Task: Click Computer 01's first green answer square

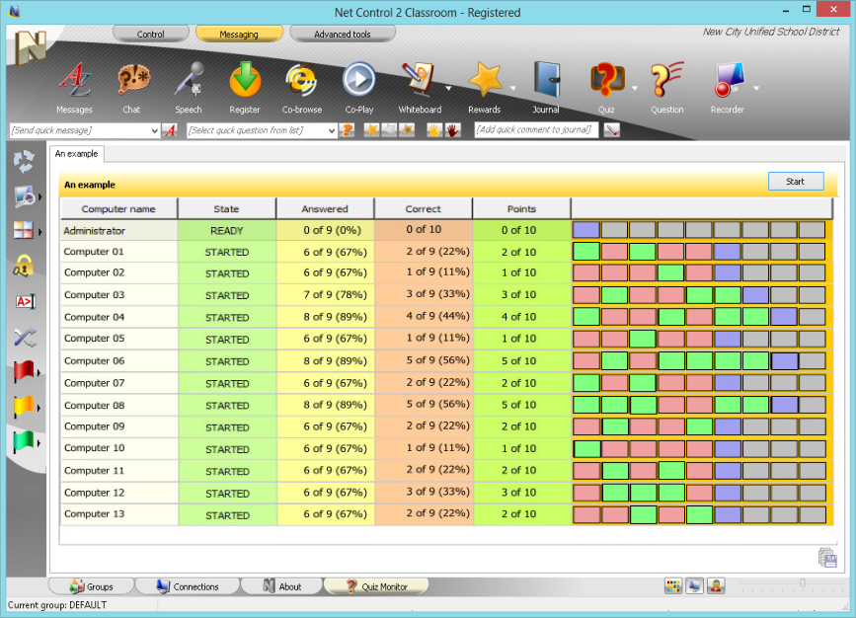Action: [585, 252]
